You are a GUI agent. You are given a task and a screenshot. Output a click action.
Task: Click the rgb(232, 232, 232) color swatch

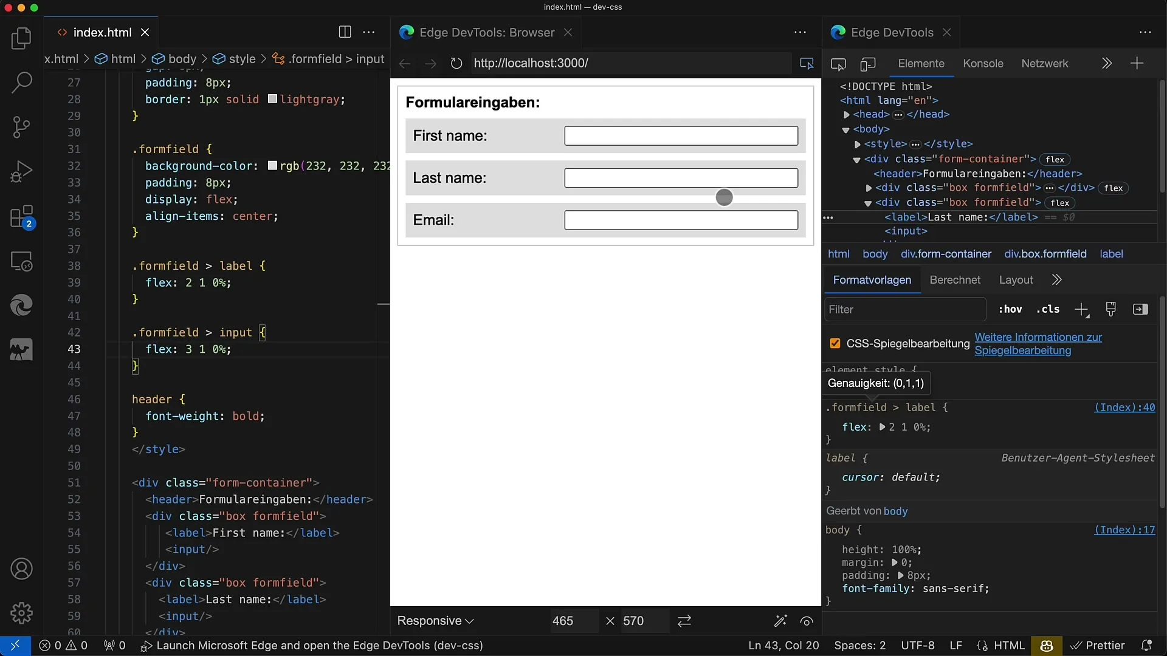click(x=272, y=166)
